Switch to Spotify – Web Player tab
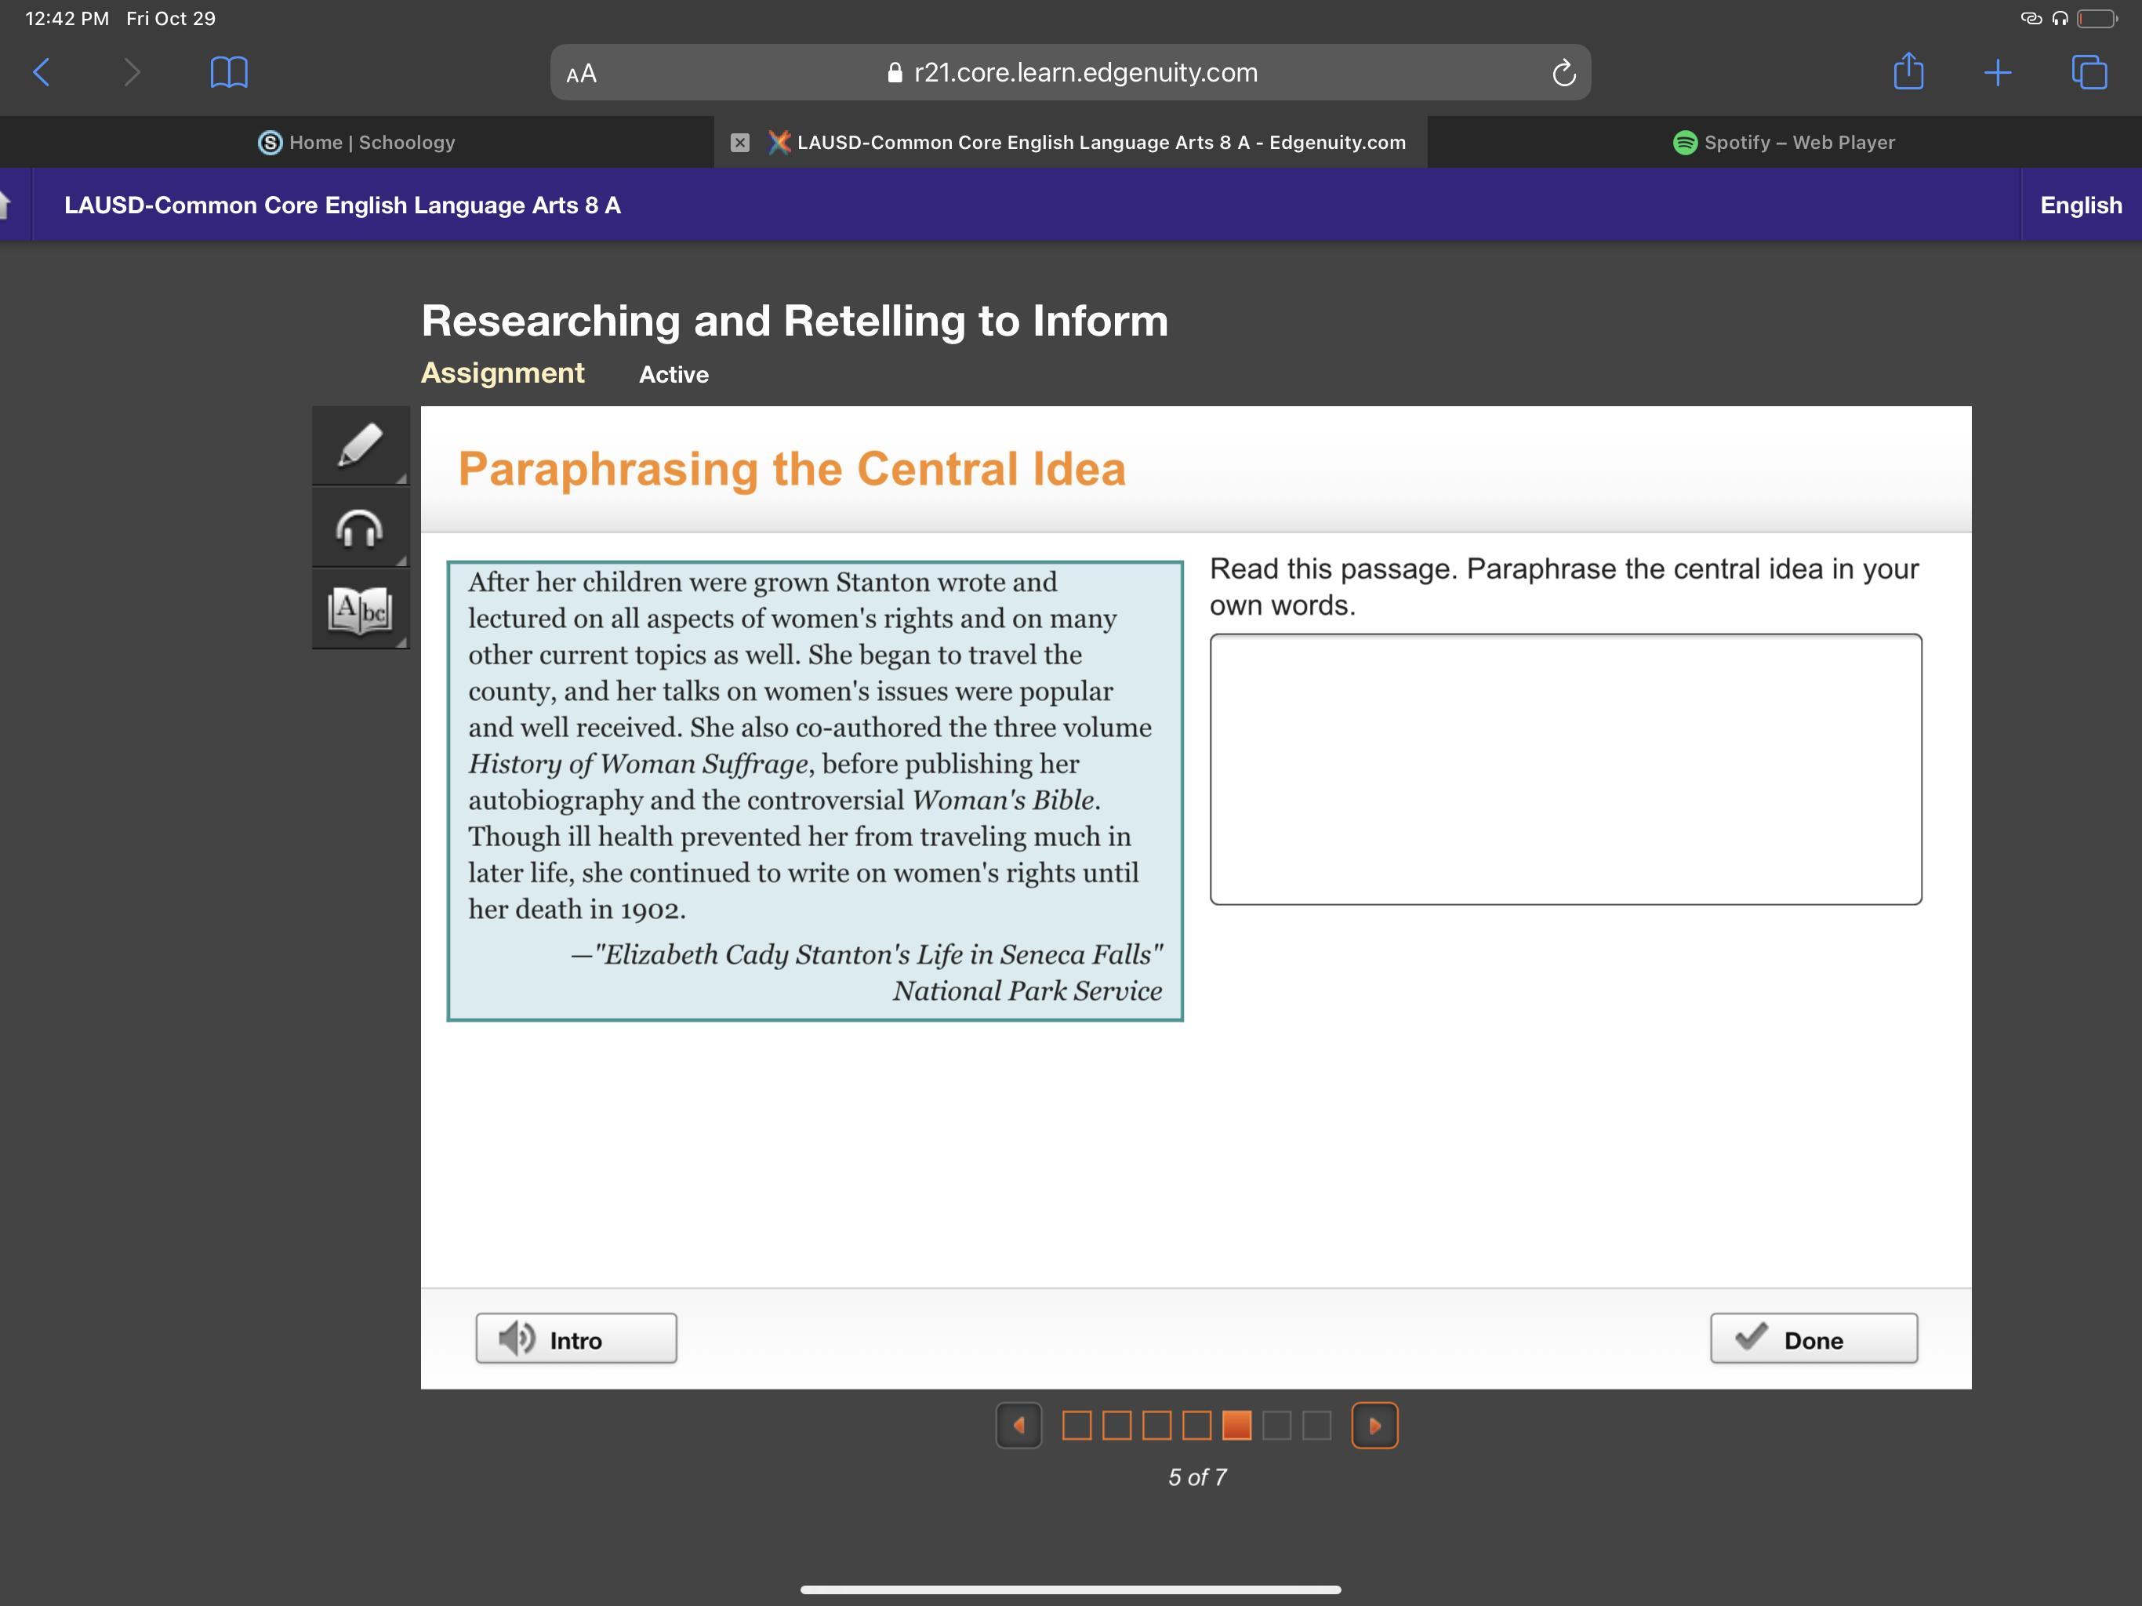 click(x=1784, y=143)
